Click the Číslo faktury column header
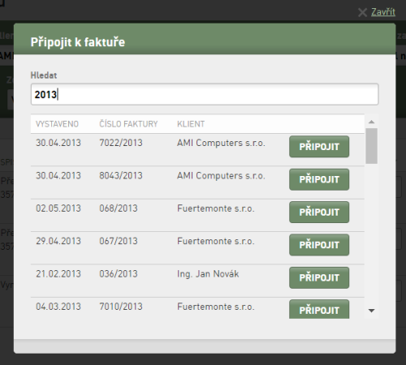The image size is (406, 365). tap(128, 124)
